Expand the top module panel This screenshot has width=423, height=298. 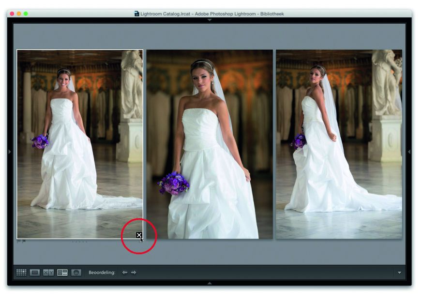(210, 20)
